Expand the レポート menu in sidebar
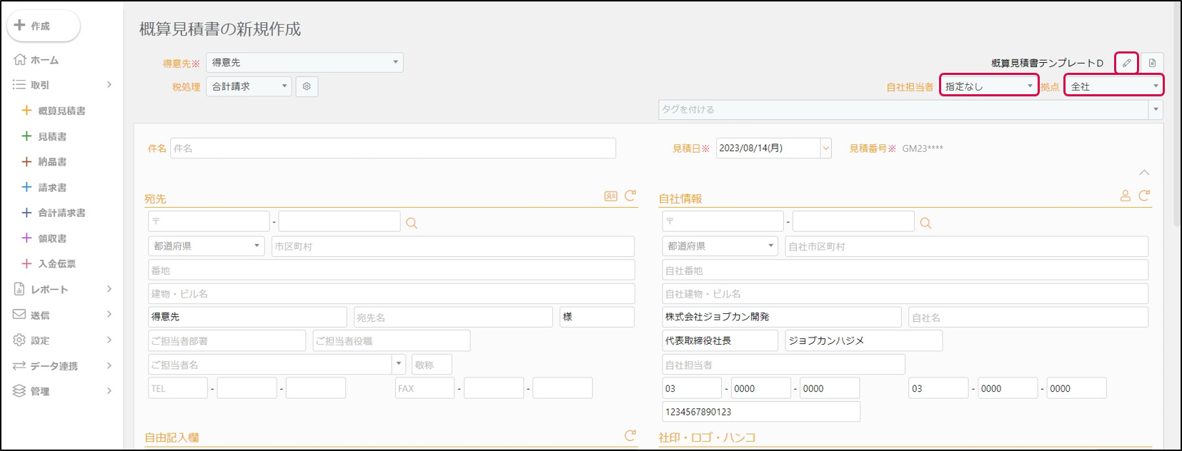Viewport: 1182px width, 451px height. (x=62, y=289)
